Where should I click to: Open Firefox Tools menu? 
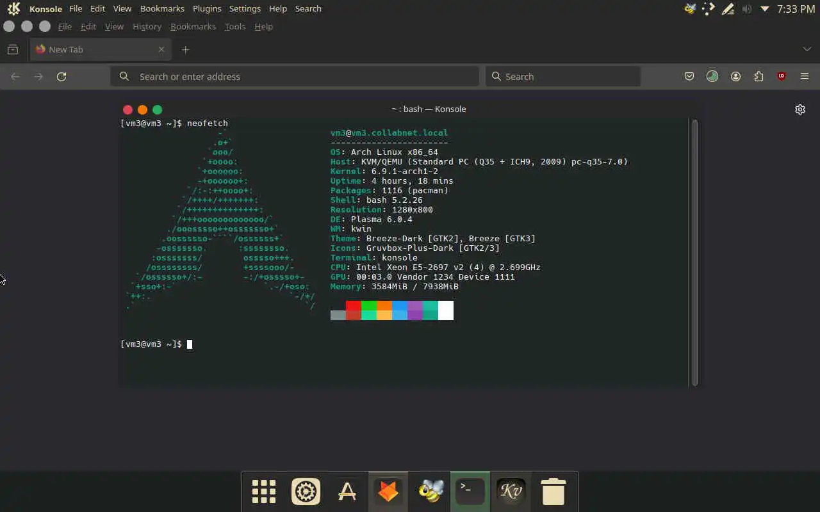click(235, 26)
